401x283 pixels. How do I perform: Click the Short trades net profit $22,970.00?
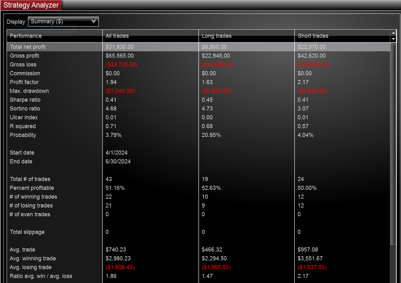[312, 47]
